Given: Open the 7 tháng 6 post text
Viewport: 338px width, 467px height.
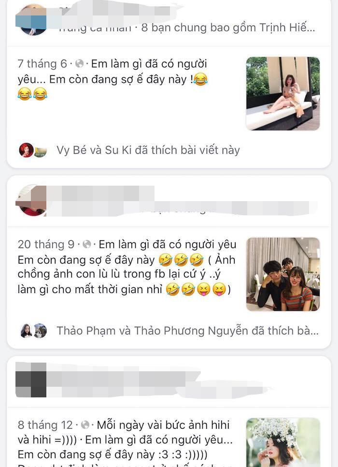Looking at the screenshot, I should point(113,79).
